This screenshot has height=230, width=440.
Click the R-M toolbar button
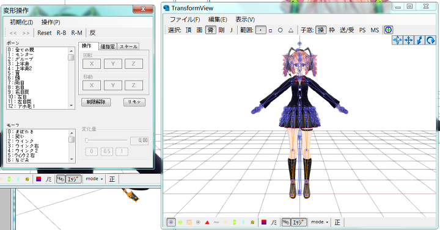pyautogui.click(x=76, y=33)
